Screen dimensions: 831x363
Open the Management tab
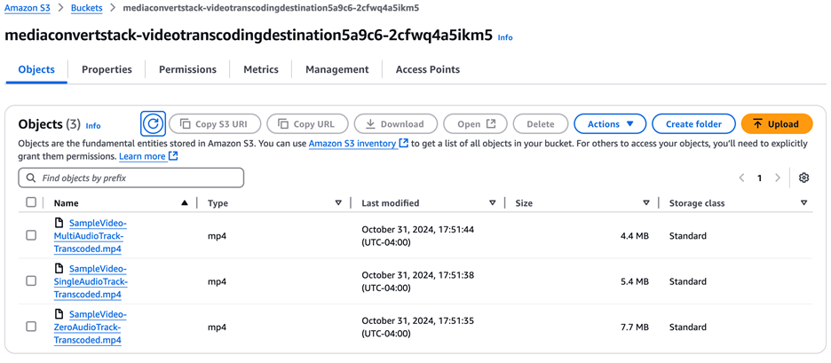[x=337, y=69]
